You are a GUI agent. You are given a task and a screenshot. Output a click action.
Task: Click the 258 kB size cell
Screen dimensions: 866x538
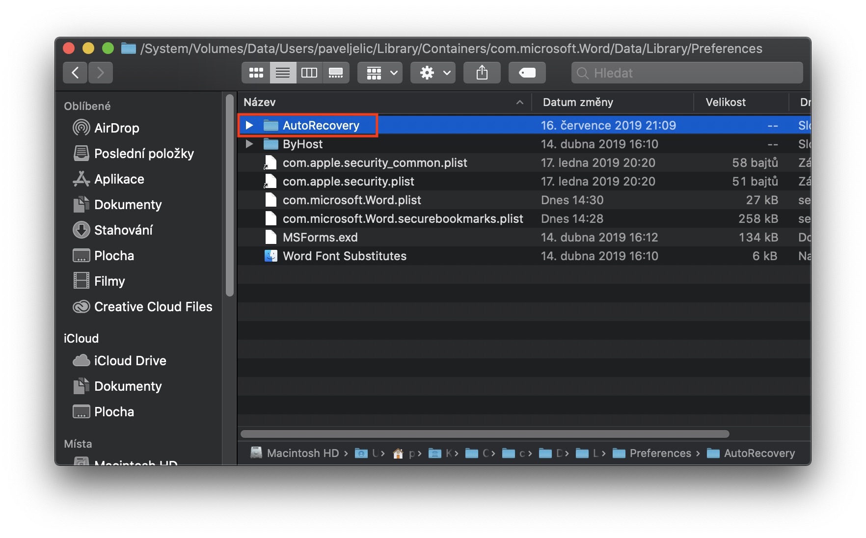pos(758,218)
